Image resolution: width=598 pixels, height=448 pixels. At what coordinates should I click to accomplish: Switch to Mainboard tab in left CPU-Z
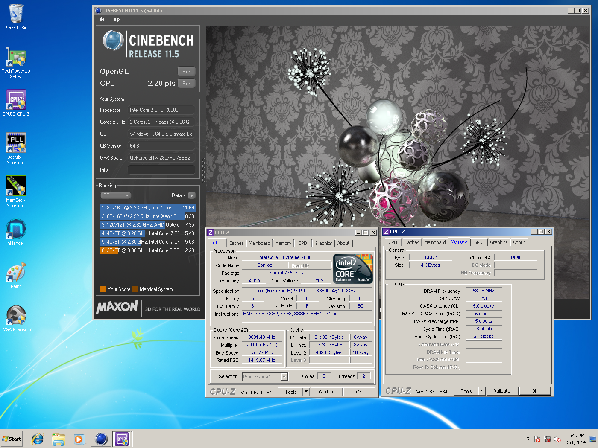(259, 243)
